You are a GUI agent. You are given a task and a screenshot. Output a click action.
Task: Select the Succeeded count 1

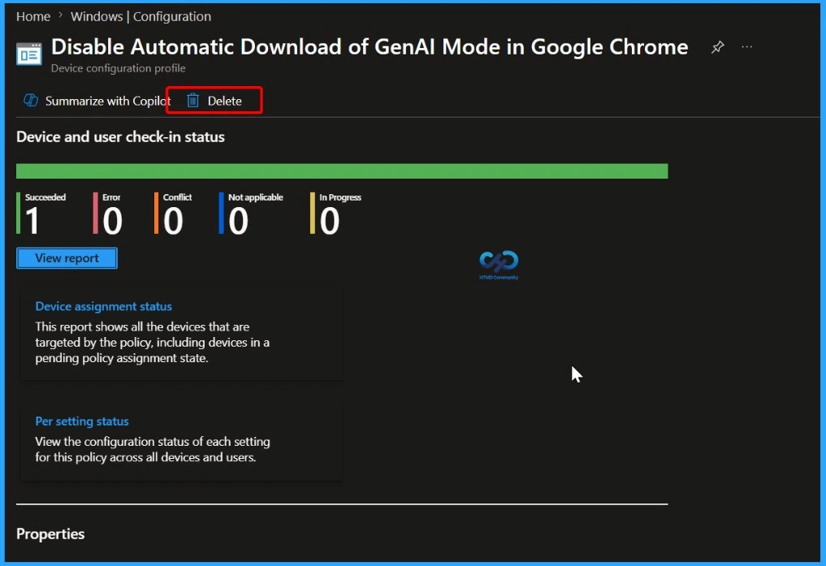click(x=32, y=221)
